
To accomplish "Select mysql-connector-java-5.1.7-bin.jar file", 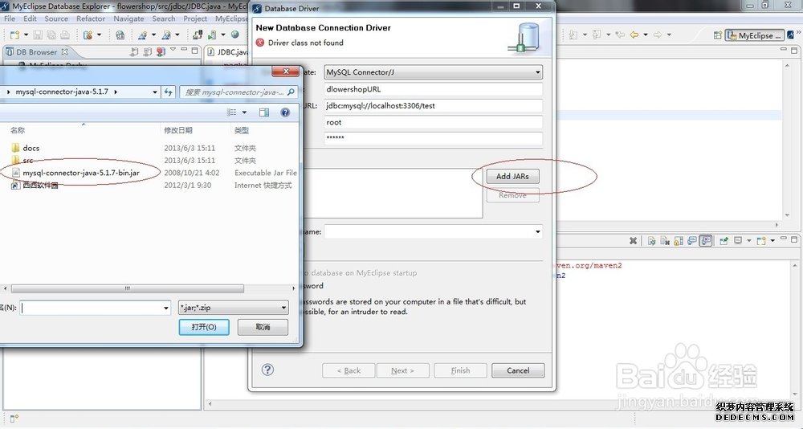I will [81, 173].
